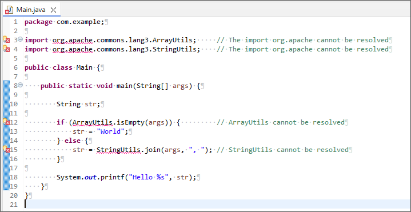Click 'if' keyword on line 12
411x212 pixels.
point(61,123)
